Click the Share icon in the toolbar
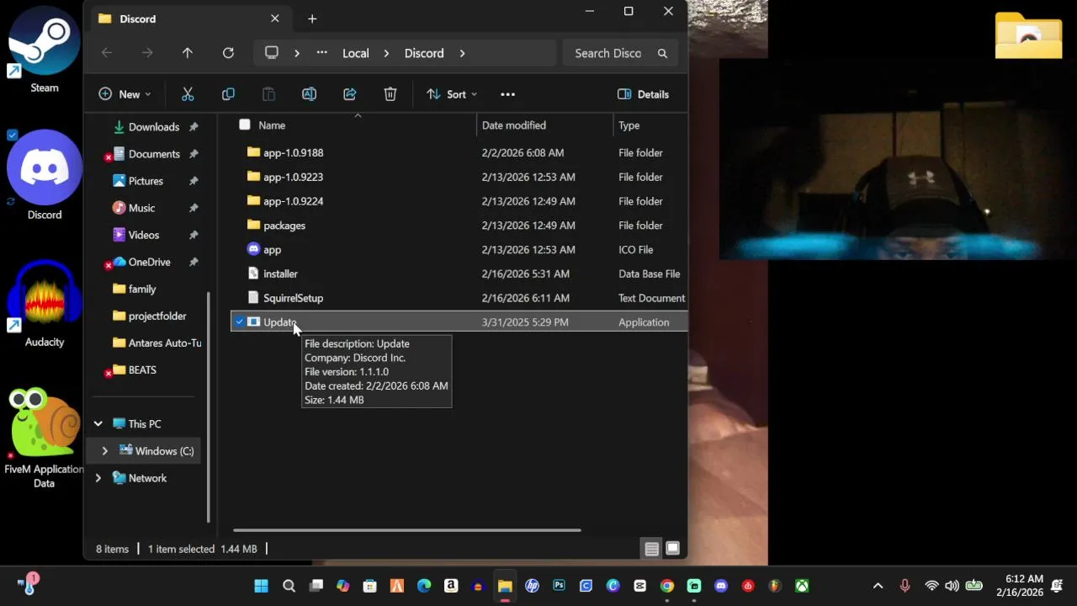 [349, 94]
